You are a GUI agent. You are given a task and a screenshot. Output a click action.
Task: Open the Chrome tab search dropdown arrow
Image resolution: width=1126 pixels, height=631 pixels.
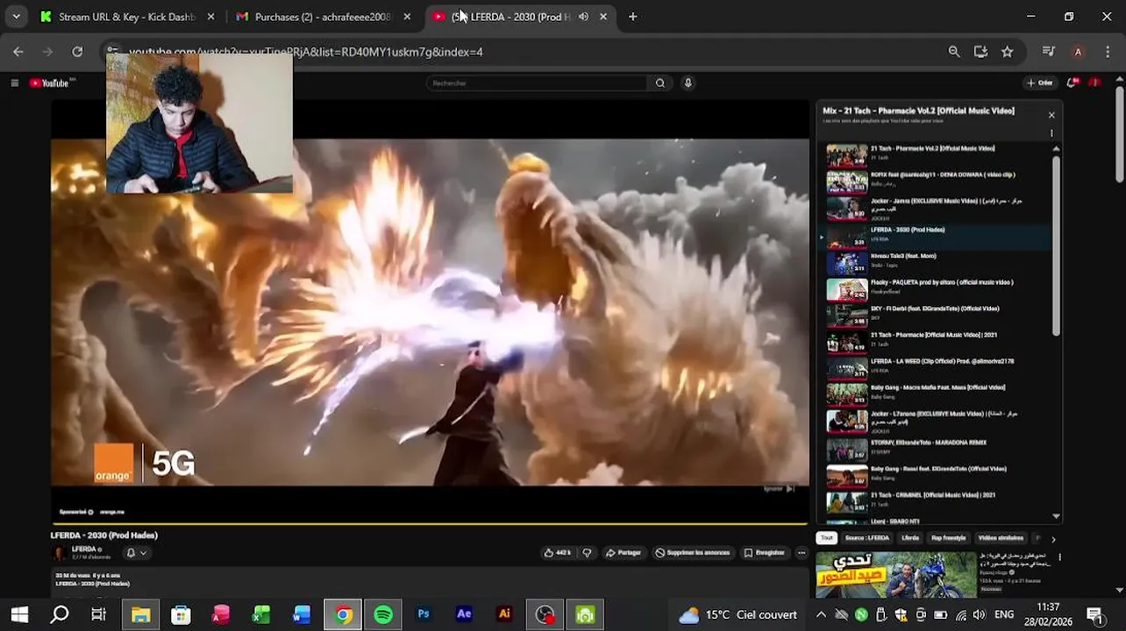pos(16,17)
